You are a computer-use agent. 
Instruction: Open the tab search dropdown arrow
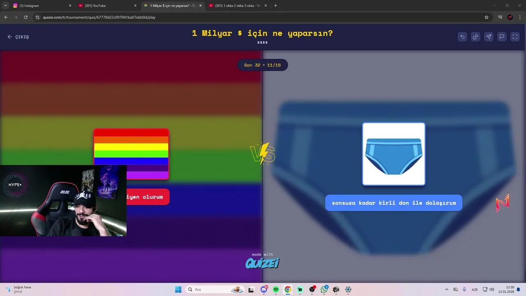(x=5, y=6)
